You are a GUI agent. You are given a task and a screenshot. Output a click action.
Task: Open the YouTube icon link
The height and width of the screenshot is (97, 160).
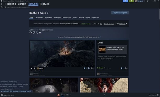40,33
